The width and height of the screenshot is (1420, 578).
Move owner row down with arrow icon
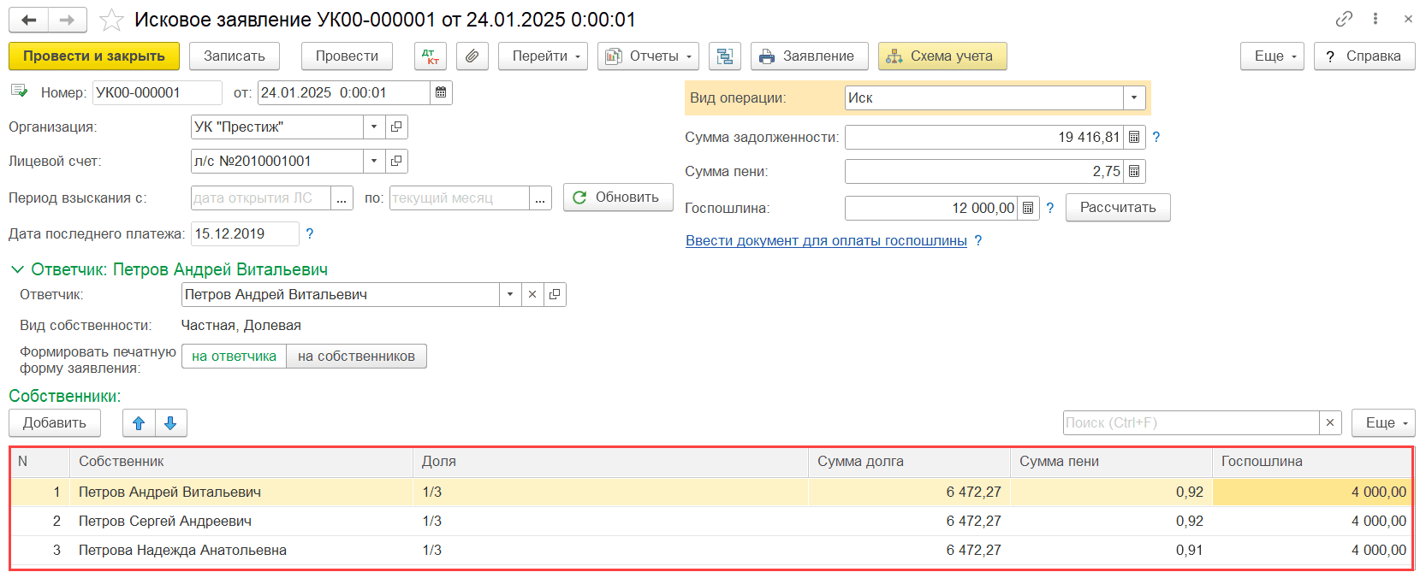tap(170, 423)
